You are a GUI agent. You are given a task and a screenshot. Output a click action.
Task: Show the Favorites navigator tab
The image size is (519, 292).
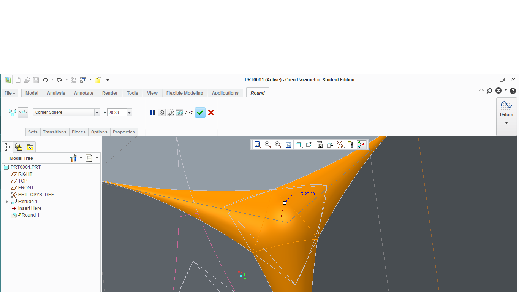(30, 147)
